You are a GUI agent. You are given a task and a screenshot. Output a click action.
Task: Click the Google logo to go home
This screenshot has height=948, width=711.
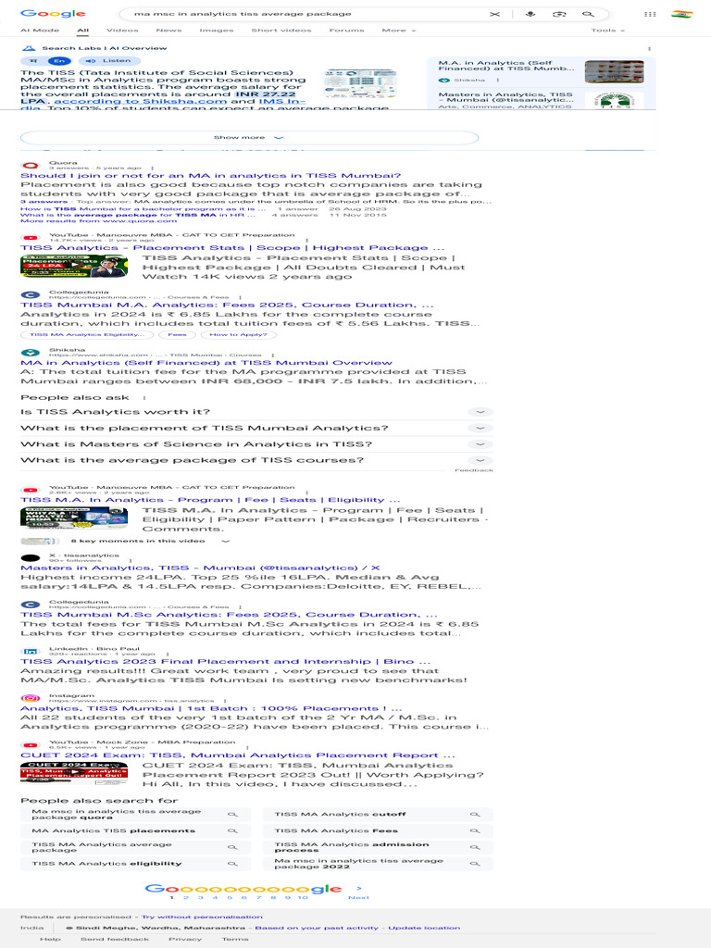[x=53, y=13]
